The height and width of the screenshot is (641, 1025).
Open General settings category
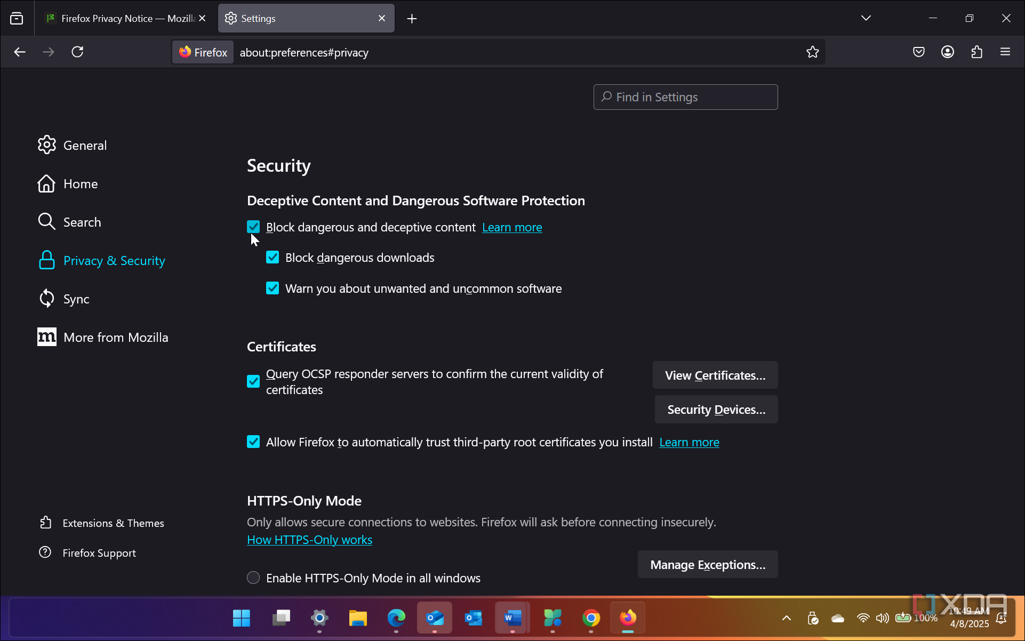pos(72,145)
